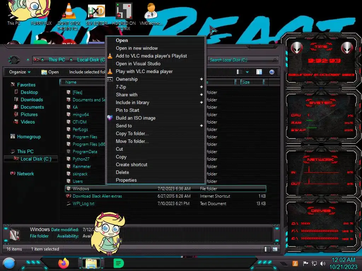Expand the Include in library submenu
This screenshot has width=362, height=271.
(x=155, y=103)
